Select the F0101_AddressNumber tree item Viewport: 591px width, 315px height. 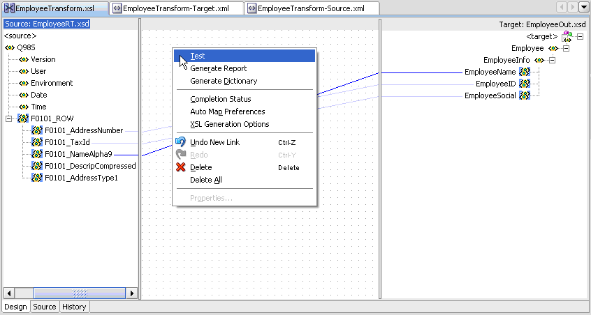[x=84, y=130]
